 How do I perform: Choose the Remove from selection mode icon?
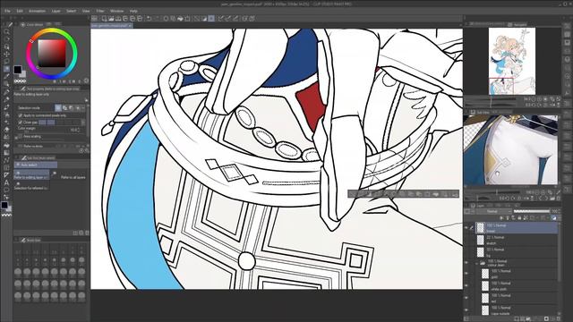(72, 107)
